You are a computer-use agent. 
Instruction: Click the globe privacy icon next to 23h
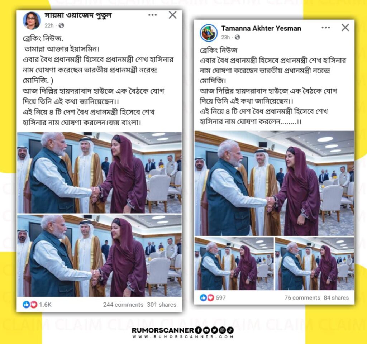coord(237,37)
